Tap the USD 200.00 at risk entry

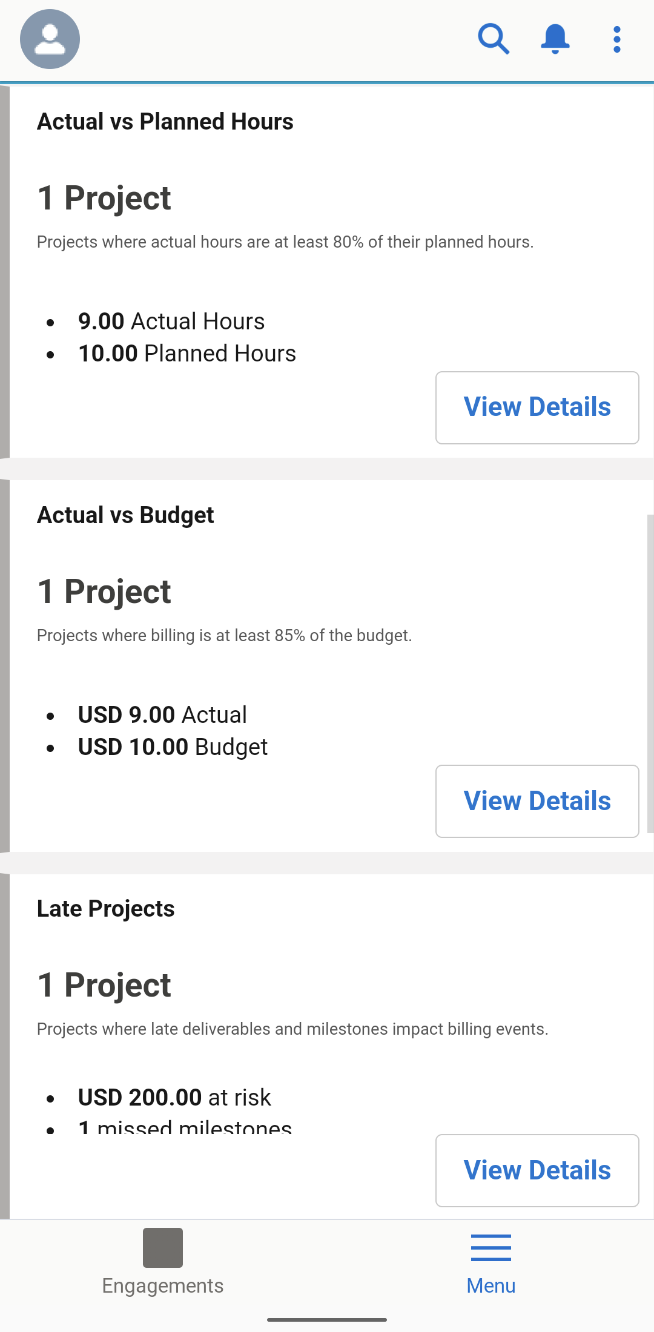click(174, 1098)
